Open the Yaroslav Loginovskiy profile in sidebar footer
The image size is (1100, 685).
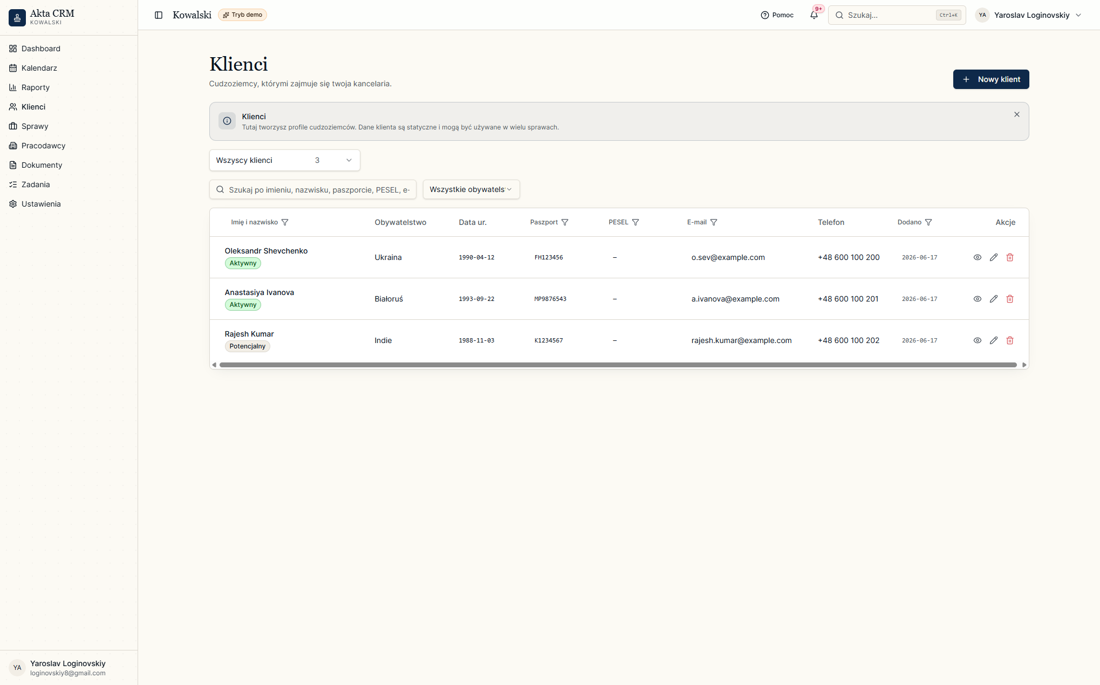click(69, 668)
